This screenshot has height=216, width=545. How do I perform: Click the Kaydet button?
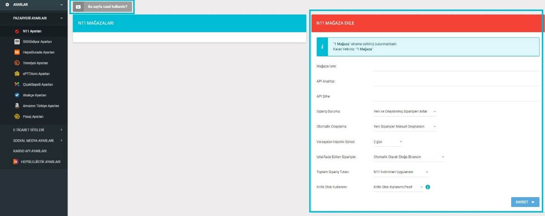pos(525,202)
